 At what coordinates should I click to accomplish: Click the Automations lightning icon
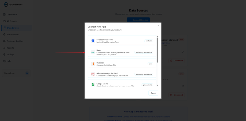click(4, 34)
